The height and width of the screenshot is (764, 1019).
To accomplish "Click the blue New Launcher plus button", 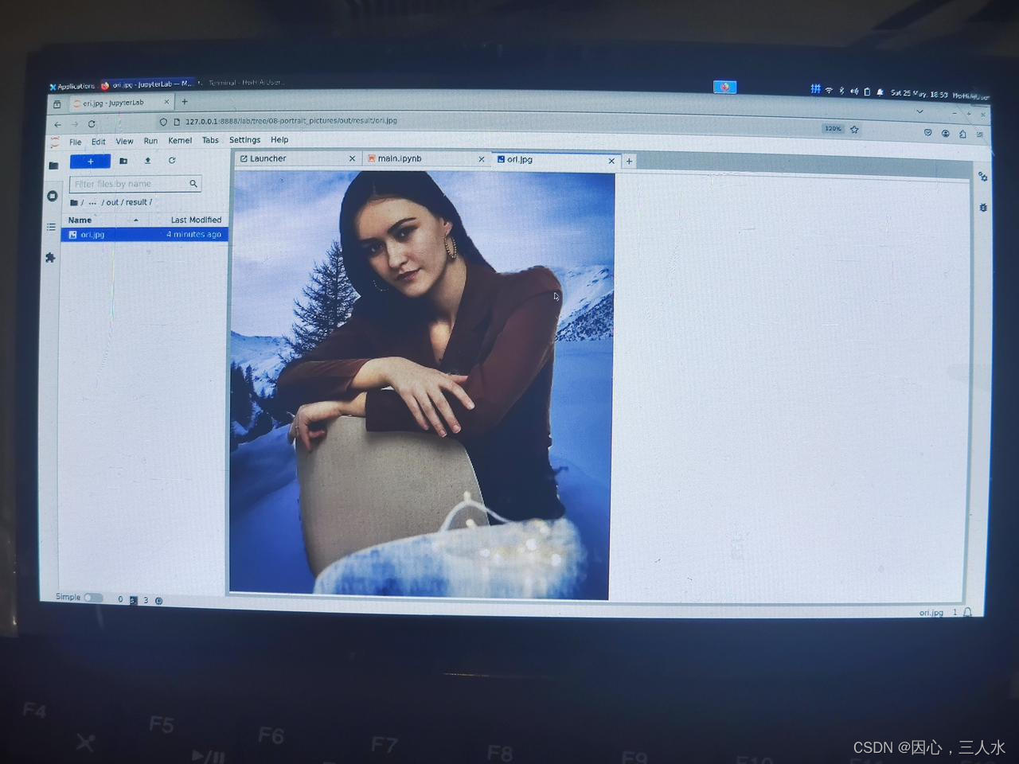I will pos(90,162).
